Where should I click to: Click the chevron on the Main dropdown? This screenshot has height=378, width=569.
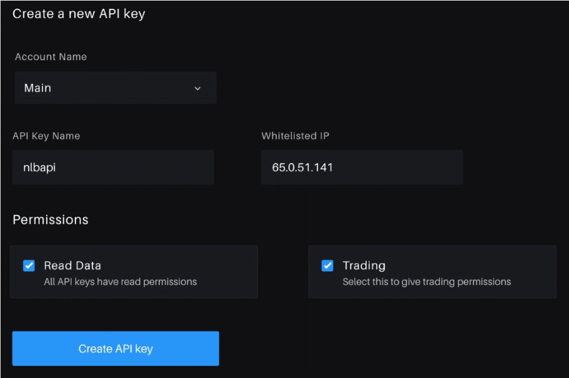(x=197, y=88)
